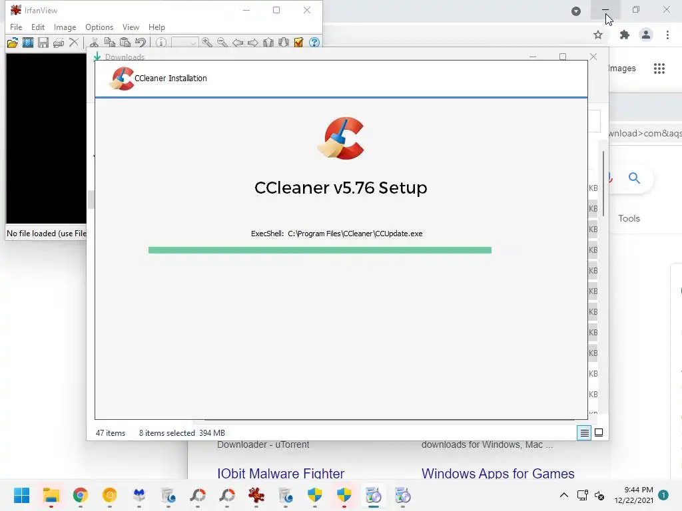682x511 pixels.
Task: Click the Downloads window vertical scrollbar
Action: click(x=603, y=184)
